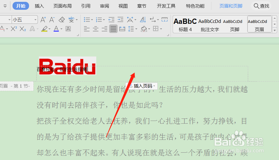Apply the 页眉 style
279x160 pixels.
[259, 24]
